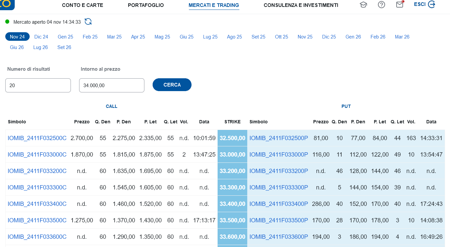
Task: Select the Apr 25 expiry
Action: click(x=138, y=37)
